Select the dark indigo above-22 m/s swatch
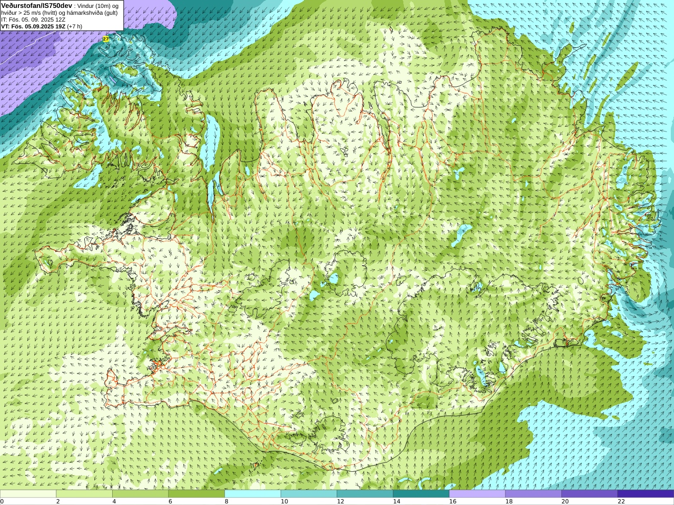Screen dimensions: 674x505 [x=646, y=494]
